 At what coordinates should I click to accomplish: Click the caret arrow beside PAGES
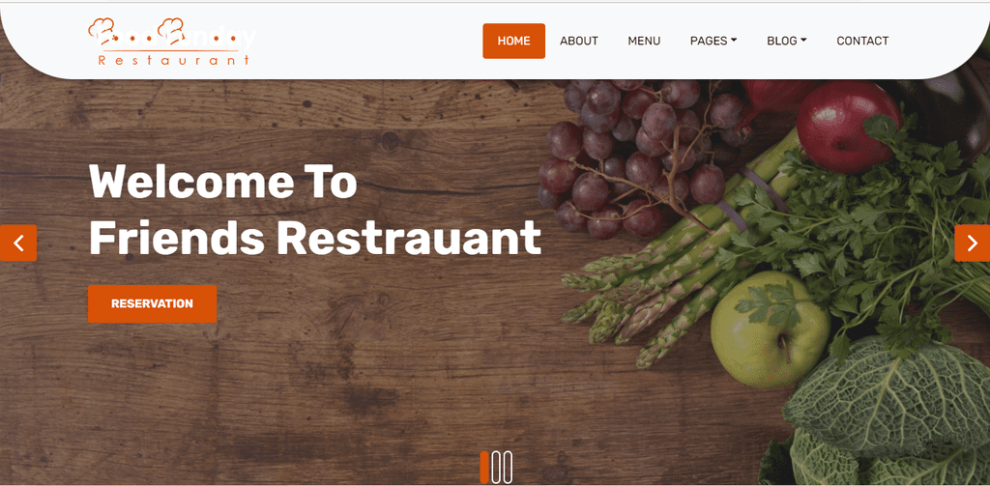pos(734,41)
